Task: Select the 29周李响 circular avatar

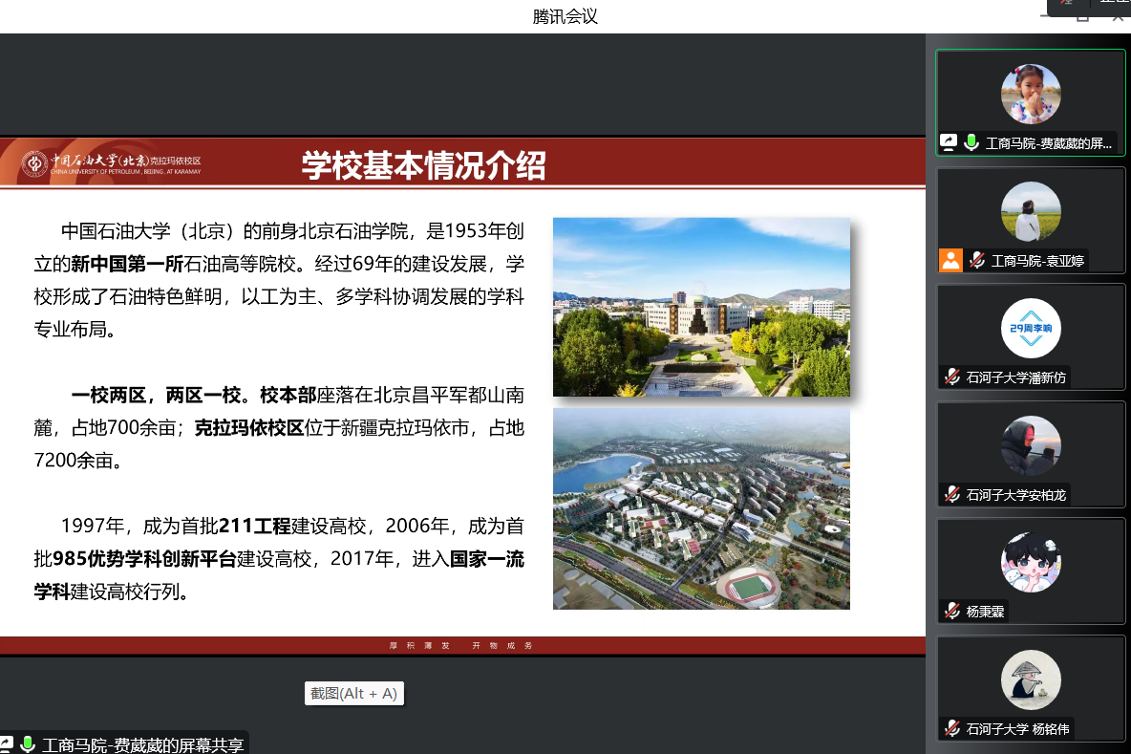Action: (1031, 328)
